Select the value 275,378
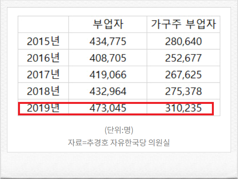This screenshot has height=179, width=238. (x=183, y=91)
